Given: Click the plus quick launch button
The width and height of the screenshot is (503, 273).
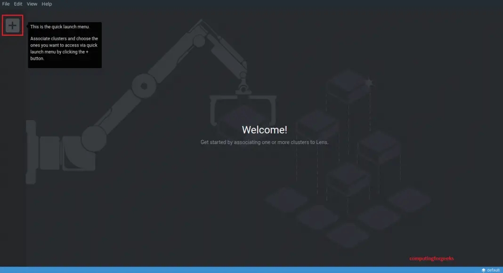Looking at the screenshot, I should pos(13,25).
